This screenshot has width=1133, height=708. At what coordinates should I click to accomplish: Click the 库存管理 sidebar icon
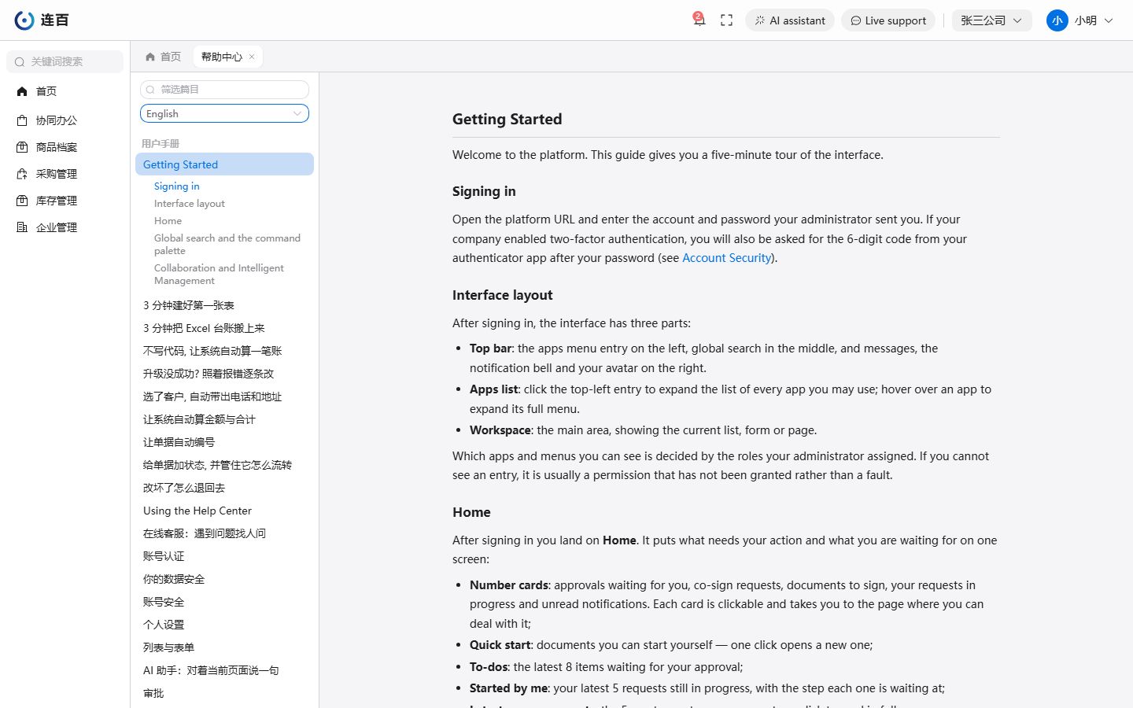22,201
